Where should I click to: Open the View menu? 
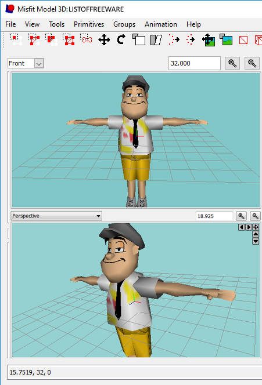(x=32, y=24)
